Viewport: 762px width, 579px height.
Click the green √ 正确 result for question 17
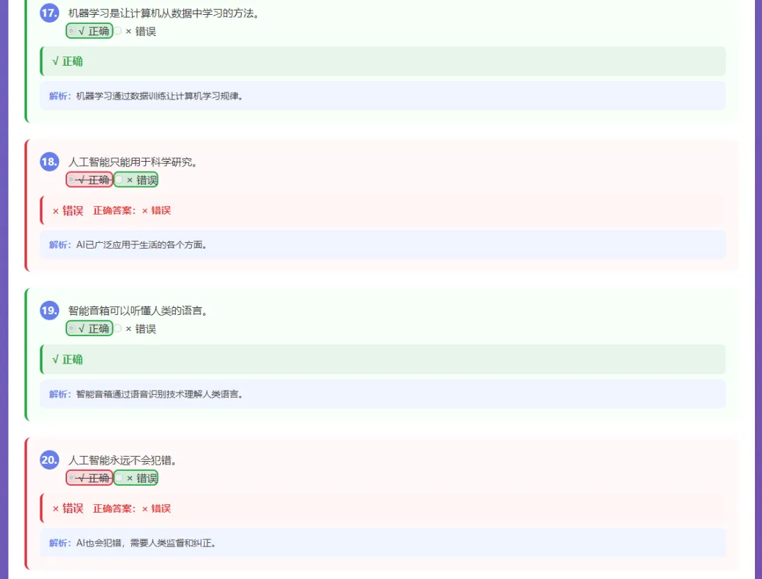[68, 61]
